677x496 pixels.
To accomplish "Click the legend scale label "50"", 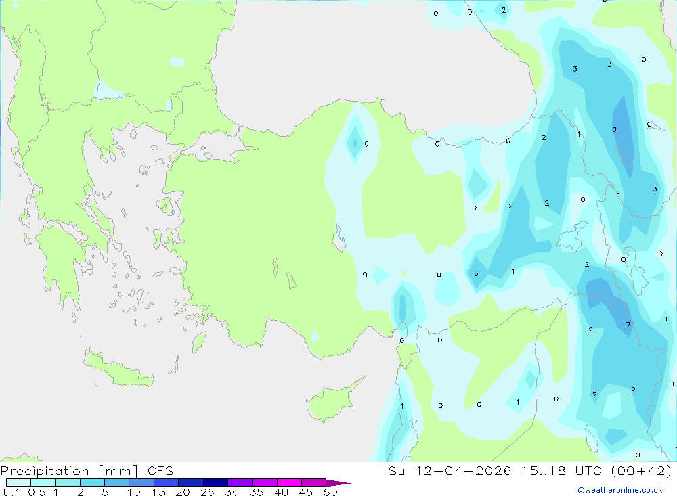I will [330, 492].
